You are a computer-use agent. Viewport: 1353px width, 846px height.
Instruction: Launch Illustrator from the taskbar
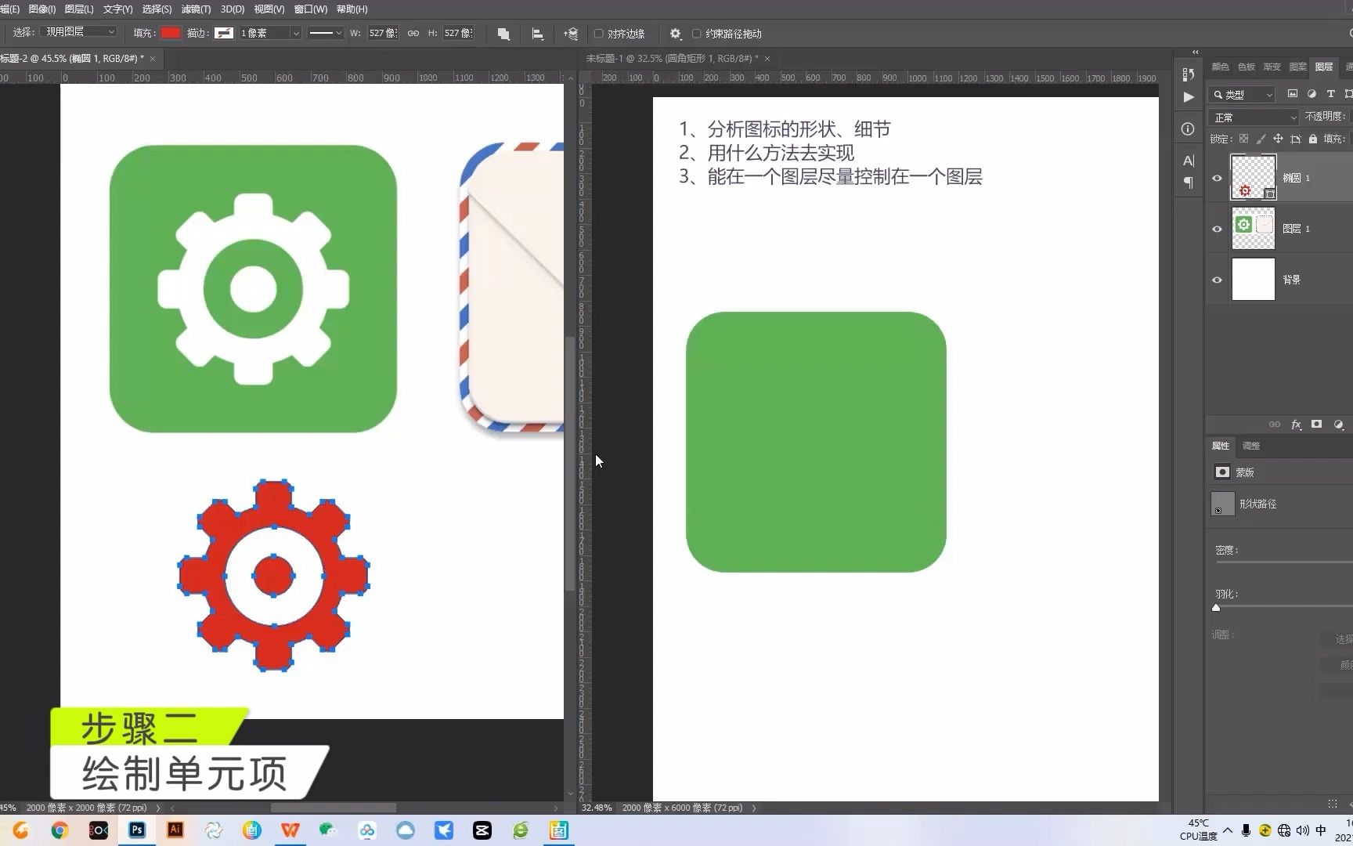[175, 830]
